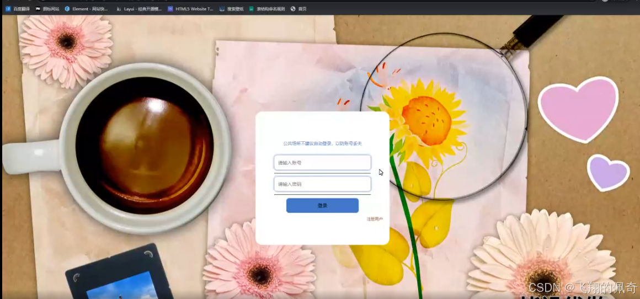Image resolution: width=640 pixels, height=299 pixels.
Task: Open the 搜索壁纸 bookmark
Action: click(x=231, y=9)
